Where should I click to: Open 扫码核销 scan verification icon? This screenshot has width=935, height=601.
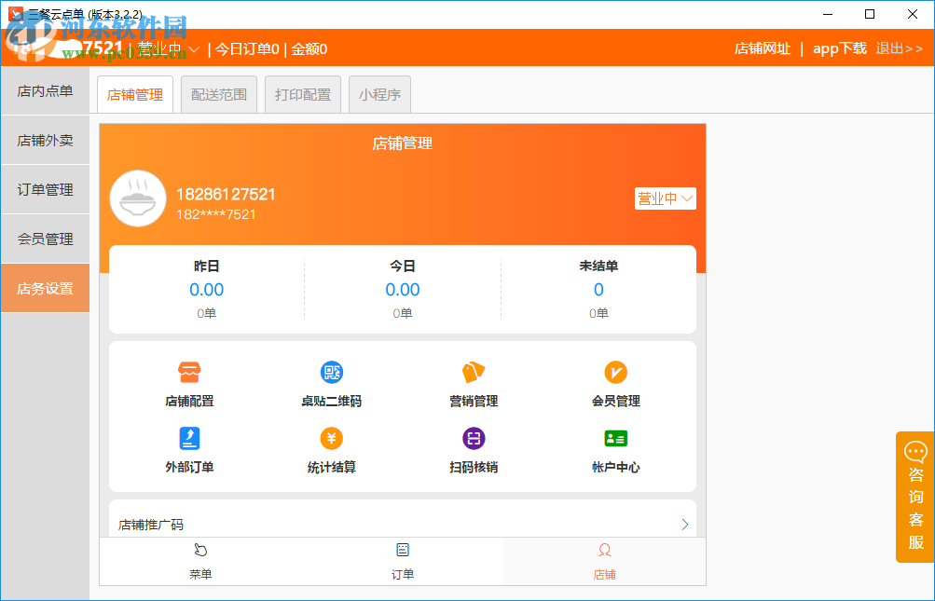(474, 449)
